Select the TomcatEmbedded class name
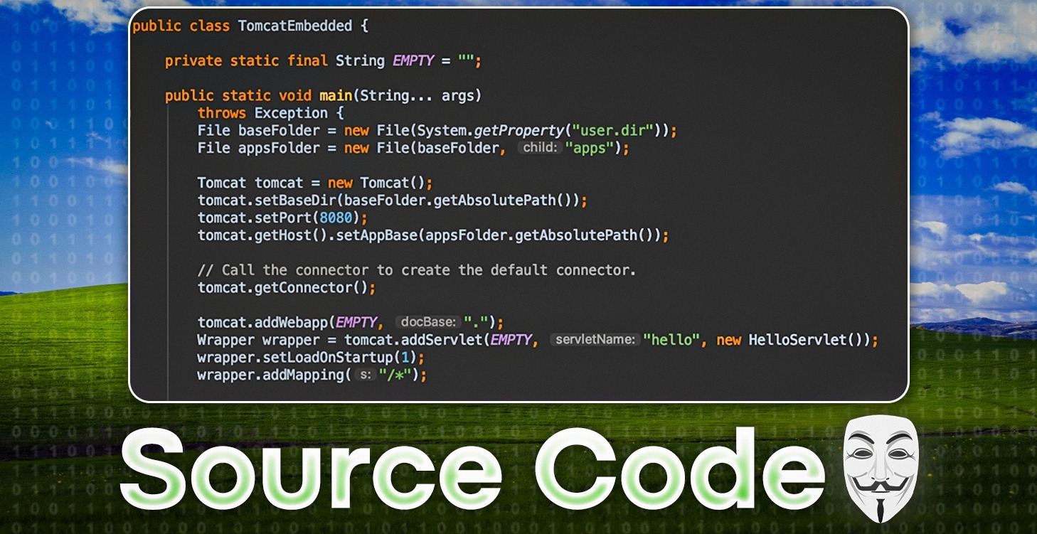Viewport: 1037px width, 534px height. (295, 26)
